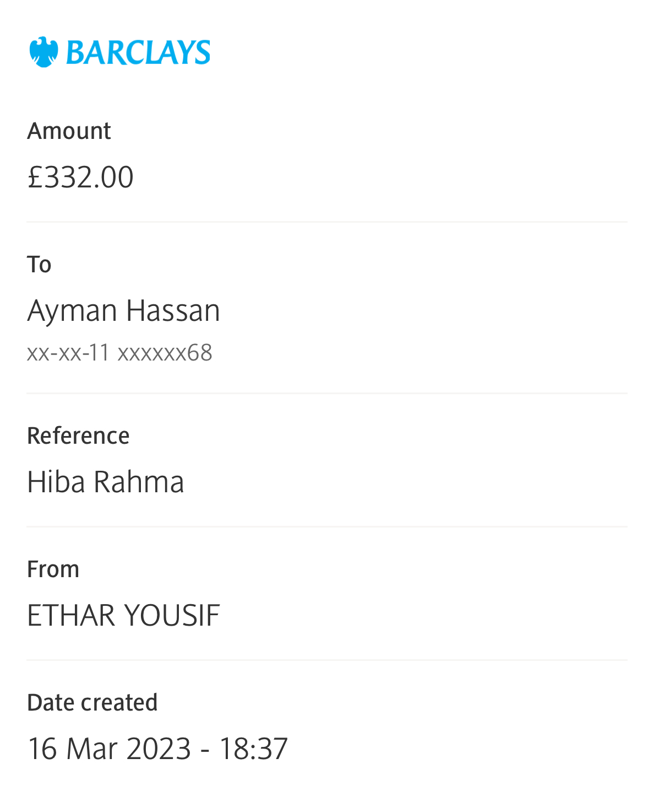Select recipient name Ayman Hassan
The width and height of the screenshot is (654, 796).
[x=123, y=310]
